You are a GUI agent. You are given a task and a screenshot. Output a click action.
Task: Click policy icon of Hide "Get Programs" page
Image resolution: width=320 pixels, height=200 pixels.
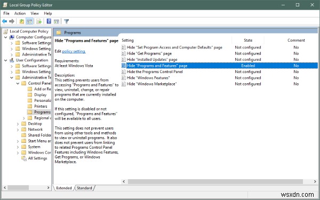[124, 53]
